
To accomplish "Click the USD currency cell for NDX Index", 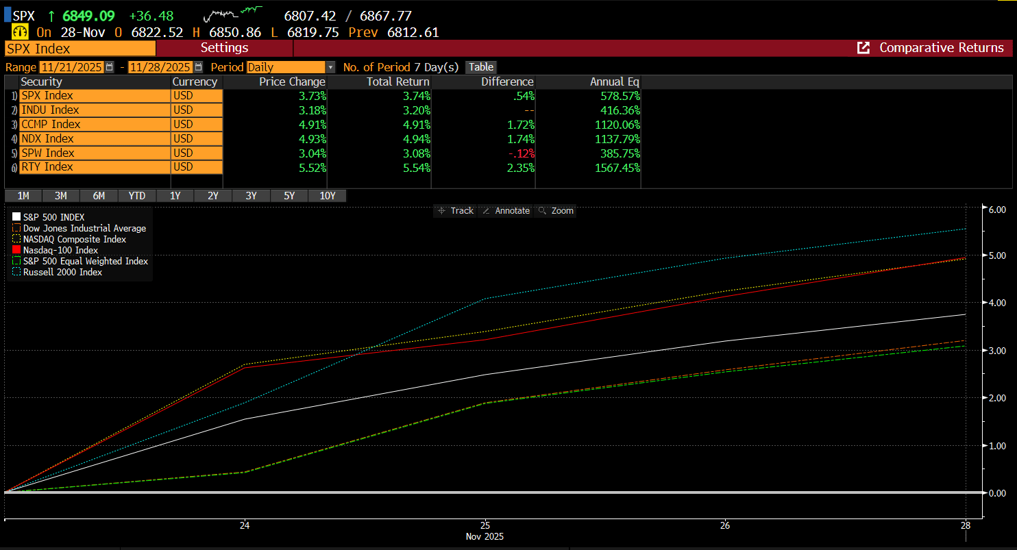I will coord(197,139).
